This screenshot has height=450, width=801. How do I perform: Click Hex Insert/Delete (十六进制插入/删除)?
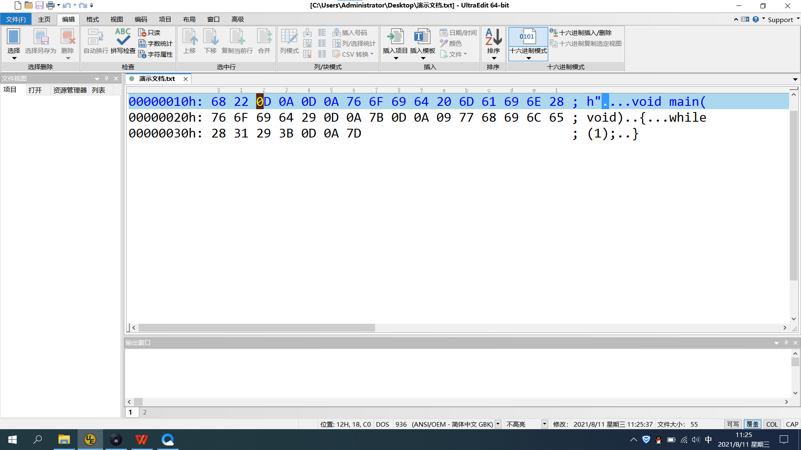coord(580,32)
